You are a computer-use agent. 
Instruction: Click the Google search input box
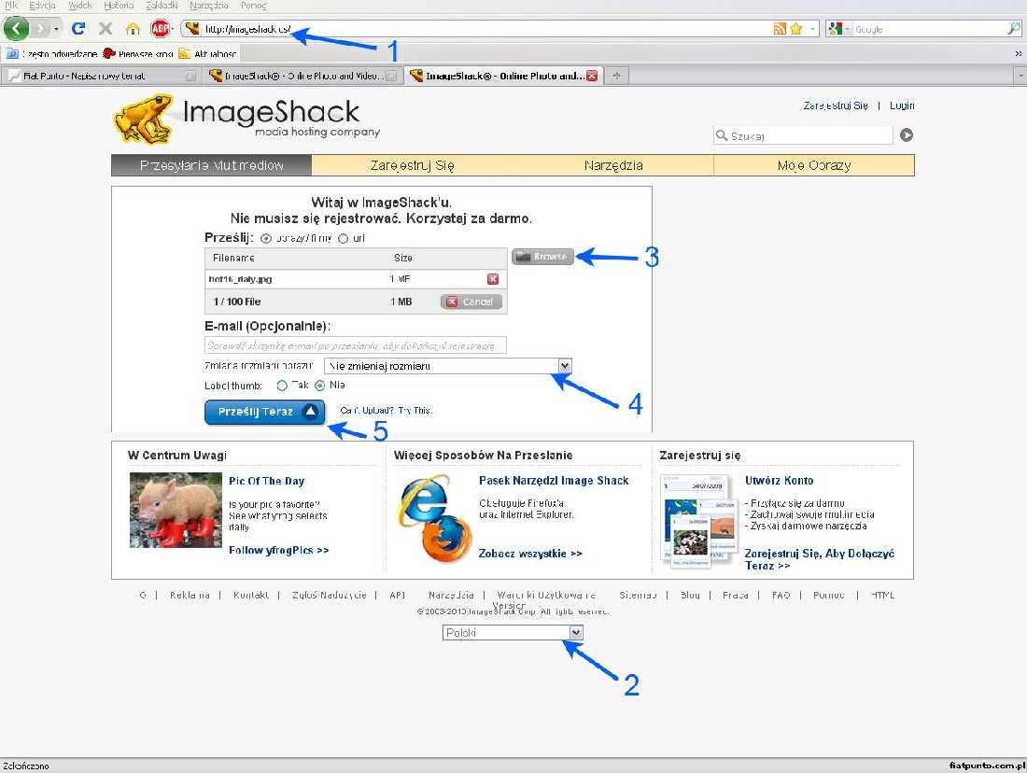point(929,29)
